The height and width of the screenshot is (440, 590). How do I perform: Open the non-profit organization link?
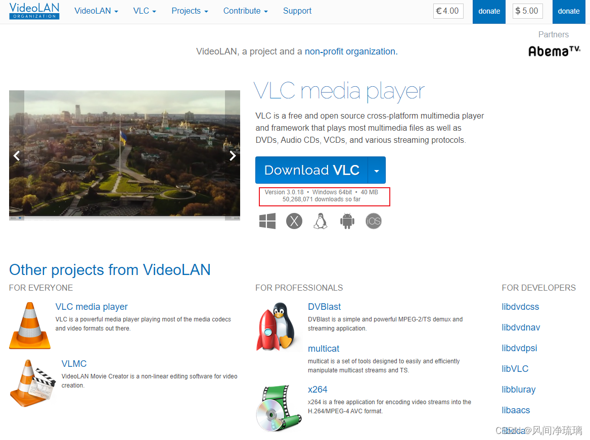pos(351,51)
